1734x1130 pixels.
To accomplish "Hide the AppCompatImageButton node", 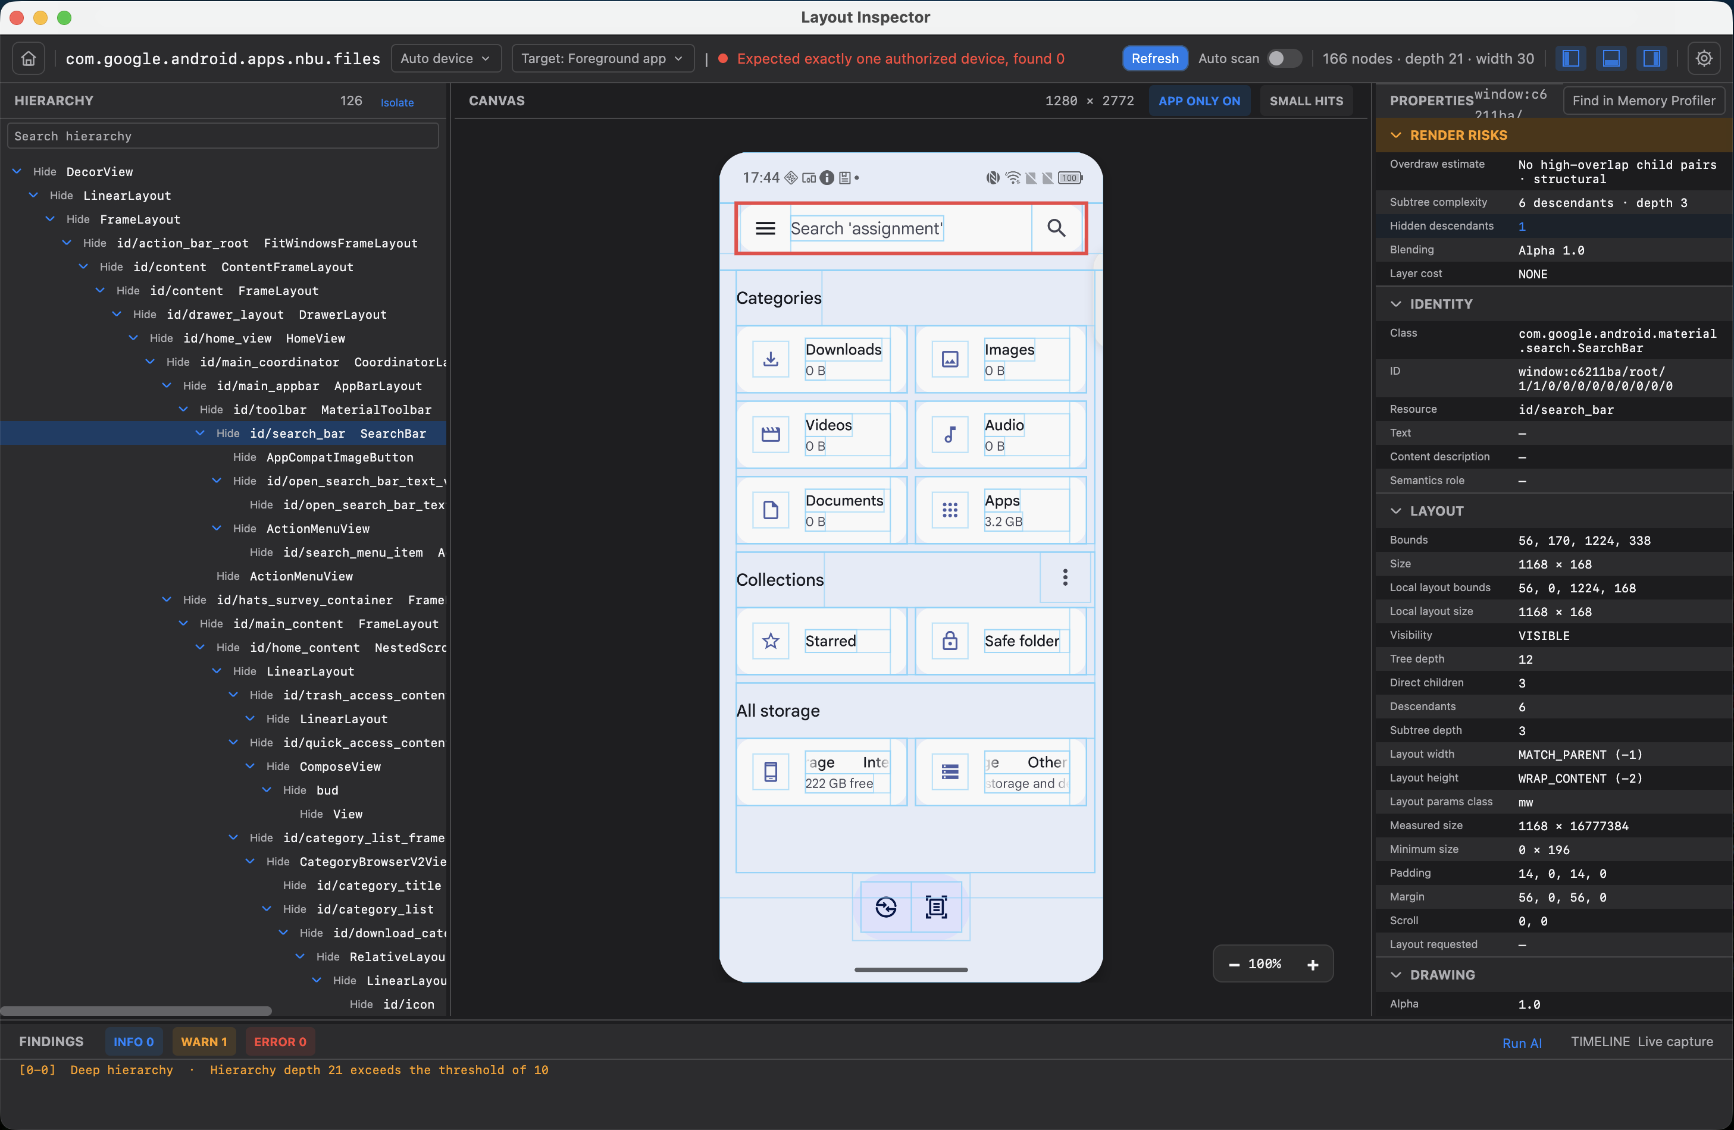I will (x=245, y=457).
